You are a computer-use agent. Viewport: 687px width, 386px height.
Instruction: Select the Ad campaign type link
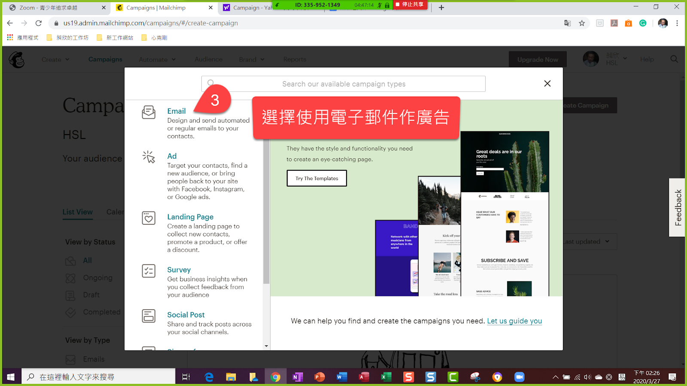coord(172,156)
